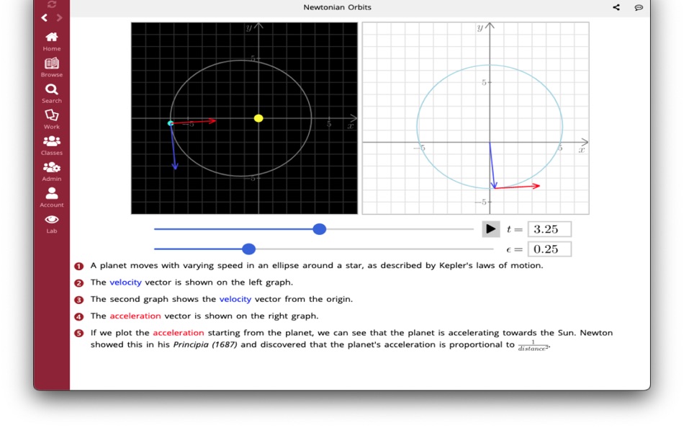Go forward with the right arrow
This screenshot has height=428, width=684.
(59, 18)
